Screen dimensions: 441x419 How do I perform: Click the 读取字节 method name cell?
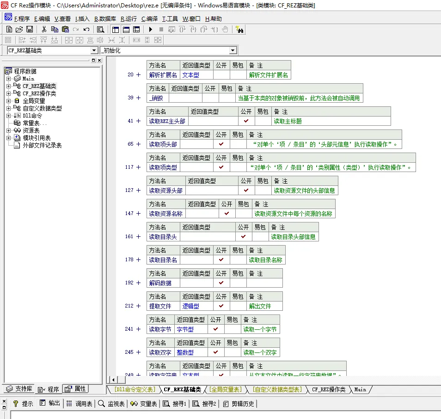pos(160,329)
